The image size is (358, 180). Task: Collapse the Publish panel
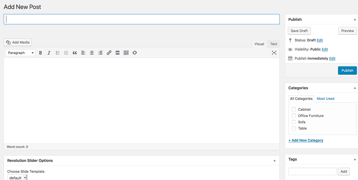click(x=355, y=19)
